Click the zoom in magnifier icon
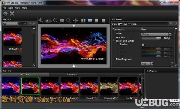180x109 pixels. click(41, 20)
